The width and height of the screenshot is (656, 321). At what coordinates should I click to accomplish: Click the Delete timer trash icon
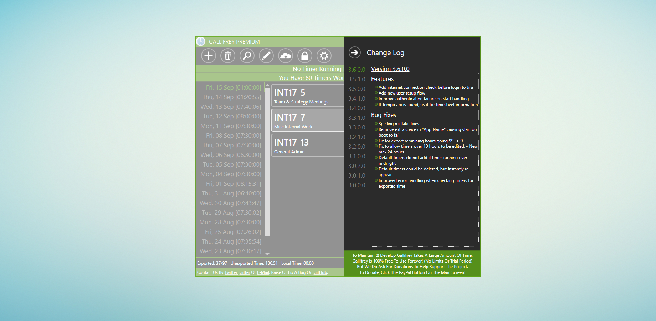pos(228,56)
